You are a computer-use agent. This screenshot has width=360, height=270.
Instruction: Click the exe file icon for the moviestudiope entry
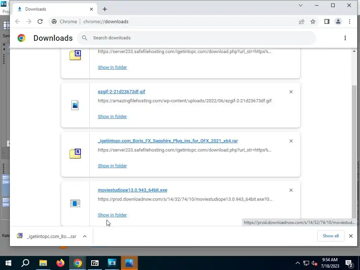tap(75, 204)
